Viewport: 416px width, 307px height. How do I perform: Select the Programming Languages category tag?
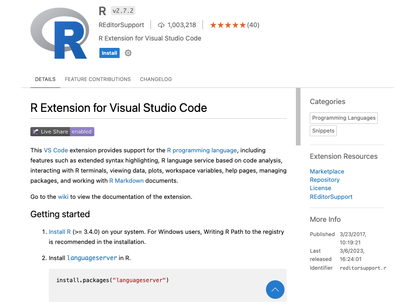(x=344, y=118)
